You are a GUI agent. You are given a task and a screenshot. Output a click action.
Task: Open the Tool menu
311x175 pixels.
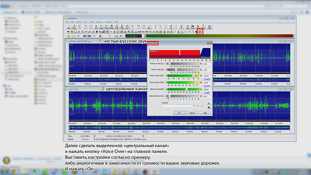point(92,22)
